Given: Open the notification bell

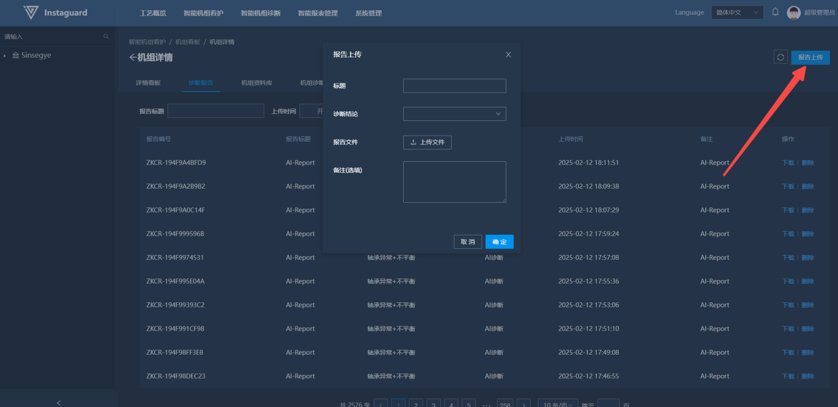Looking at the screenshot, I should [775, 12].
